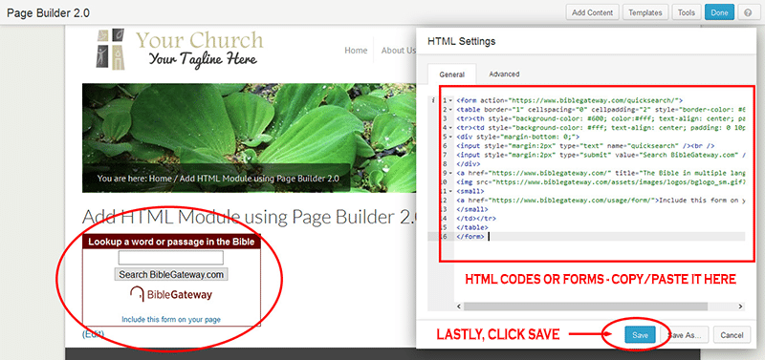The image size is (765, 360).
Task: Click the Add Content button
Action: coord(592,12)
